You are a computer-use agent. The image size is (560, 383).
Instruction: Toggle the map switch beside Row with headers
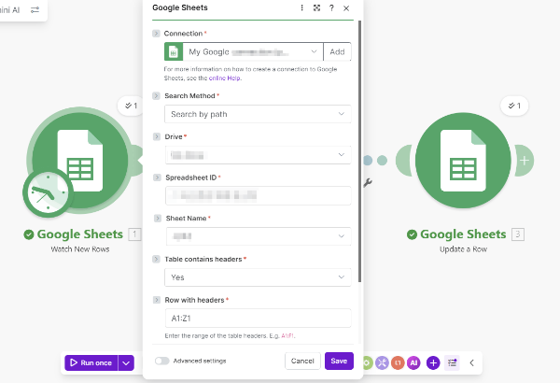[157, 300]
